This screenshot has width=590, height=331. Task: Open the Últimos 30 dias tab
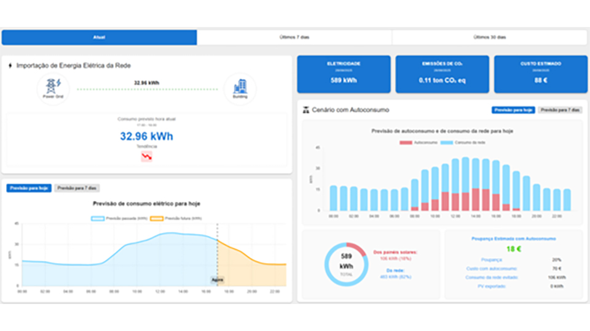pos(490,37)
